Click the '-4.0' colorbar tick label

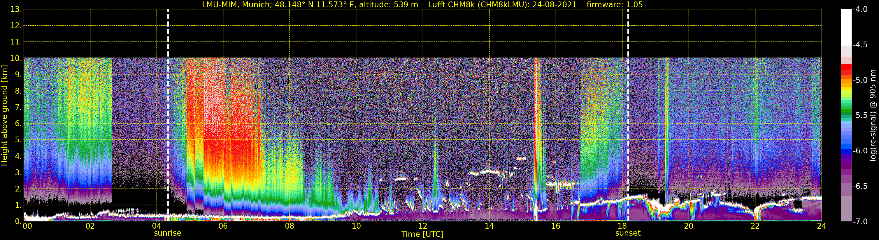pyautogui.click(x=860, y=10)
